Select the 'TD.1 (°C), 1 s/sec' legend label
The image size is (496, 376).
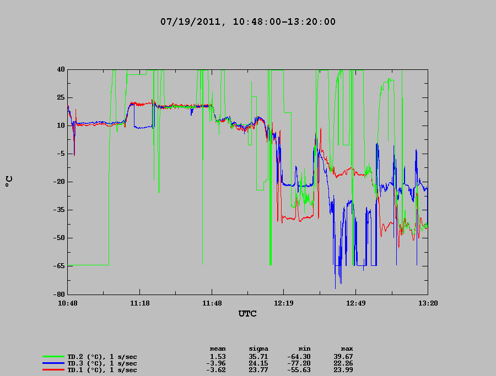tap(102, 370)
